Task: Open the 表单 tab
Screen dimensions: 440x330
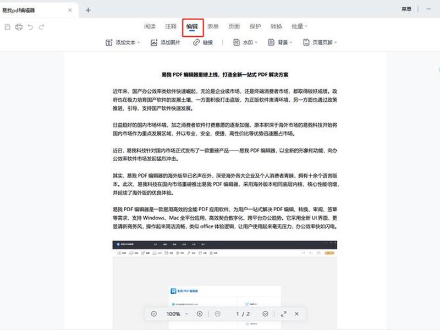Action: tap(213, 26)
